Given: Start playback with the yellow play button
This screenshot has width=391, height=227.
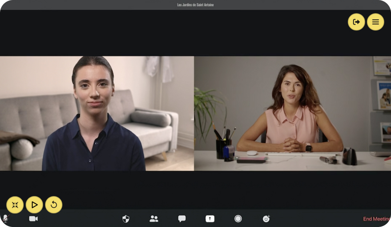Looking at the screenshot, I should click(35, 205).
